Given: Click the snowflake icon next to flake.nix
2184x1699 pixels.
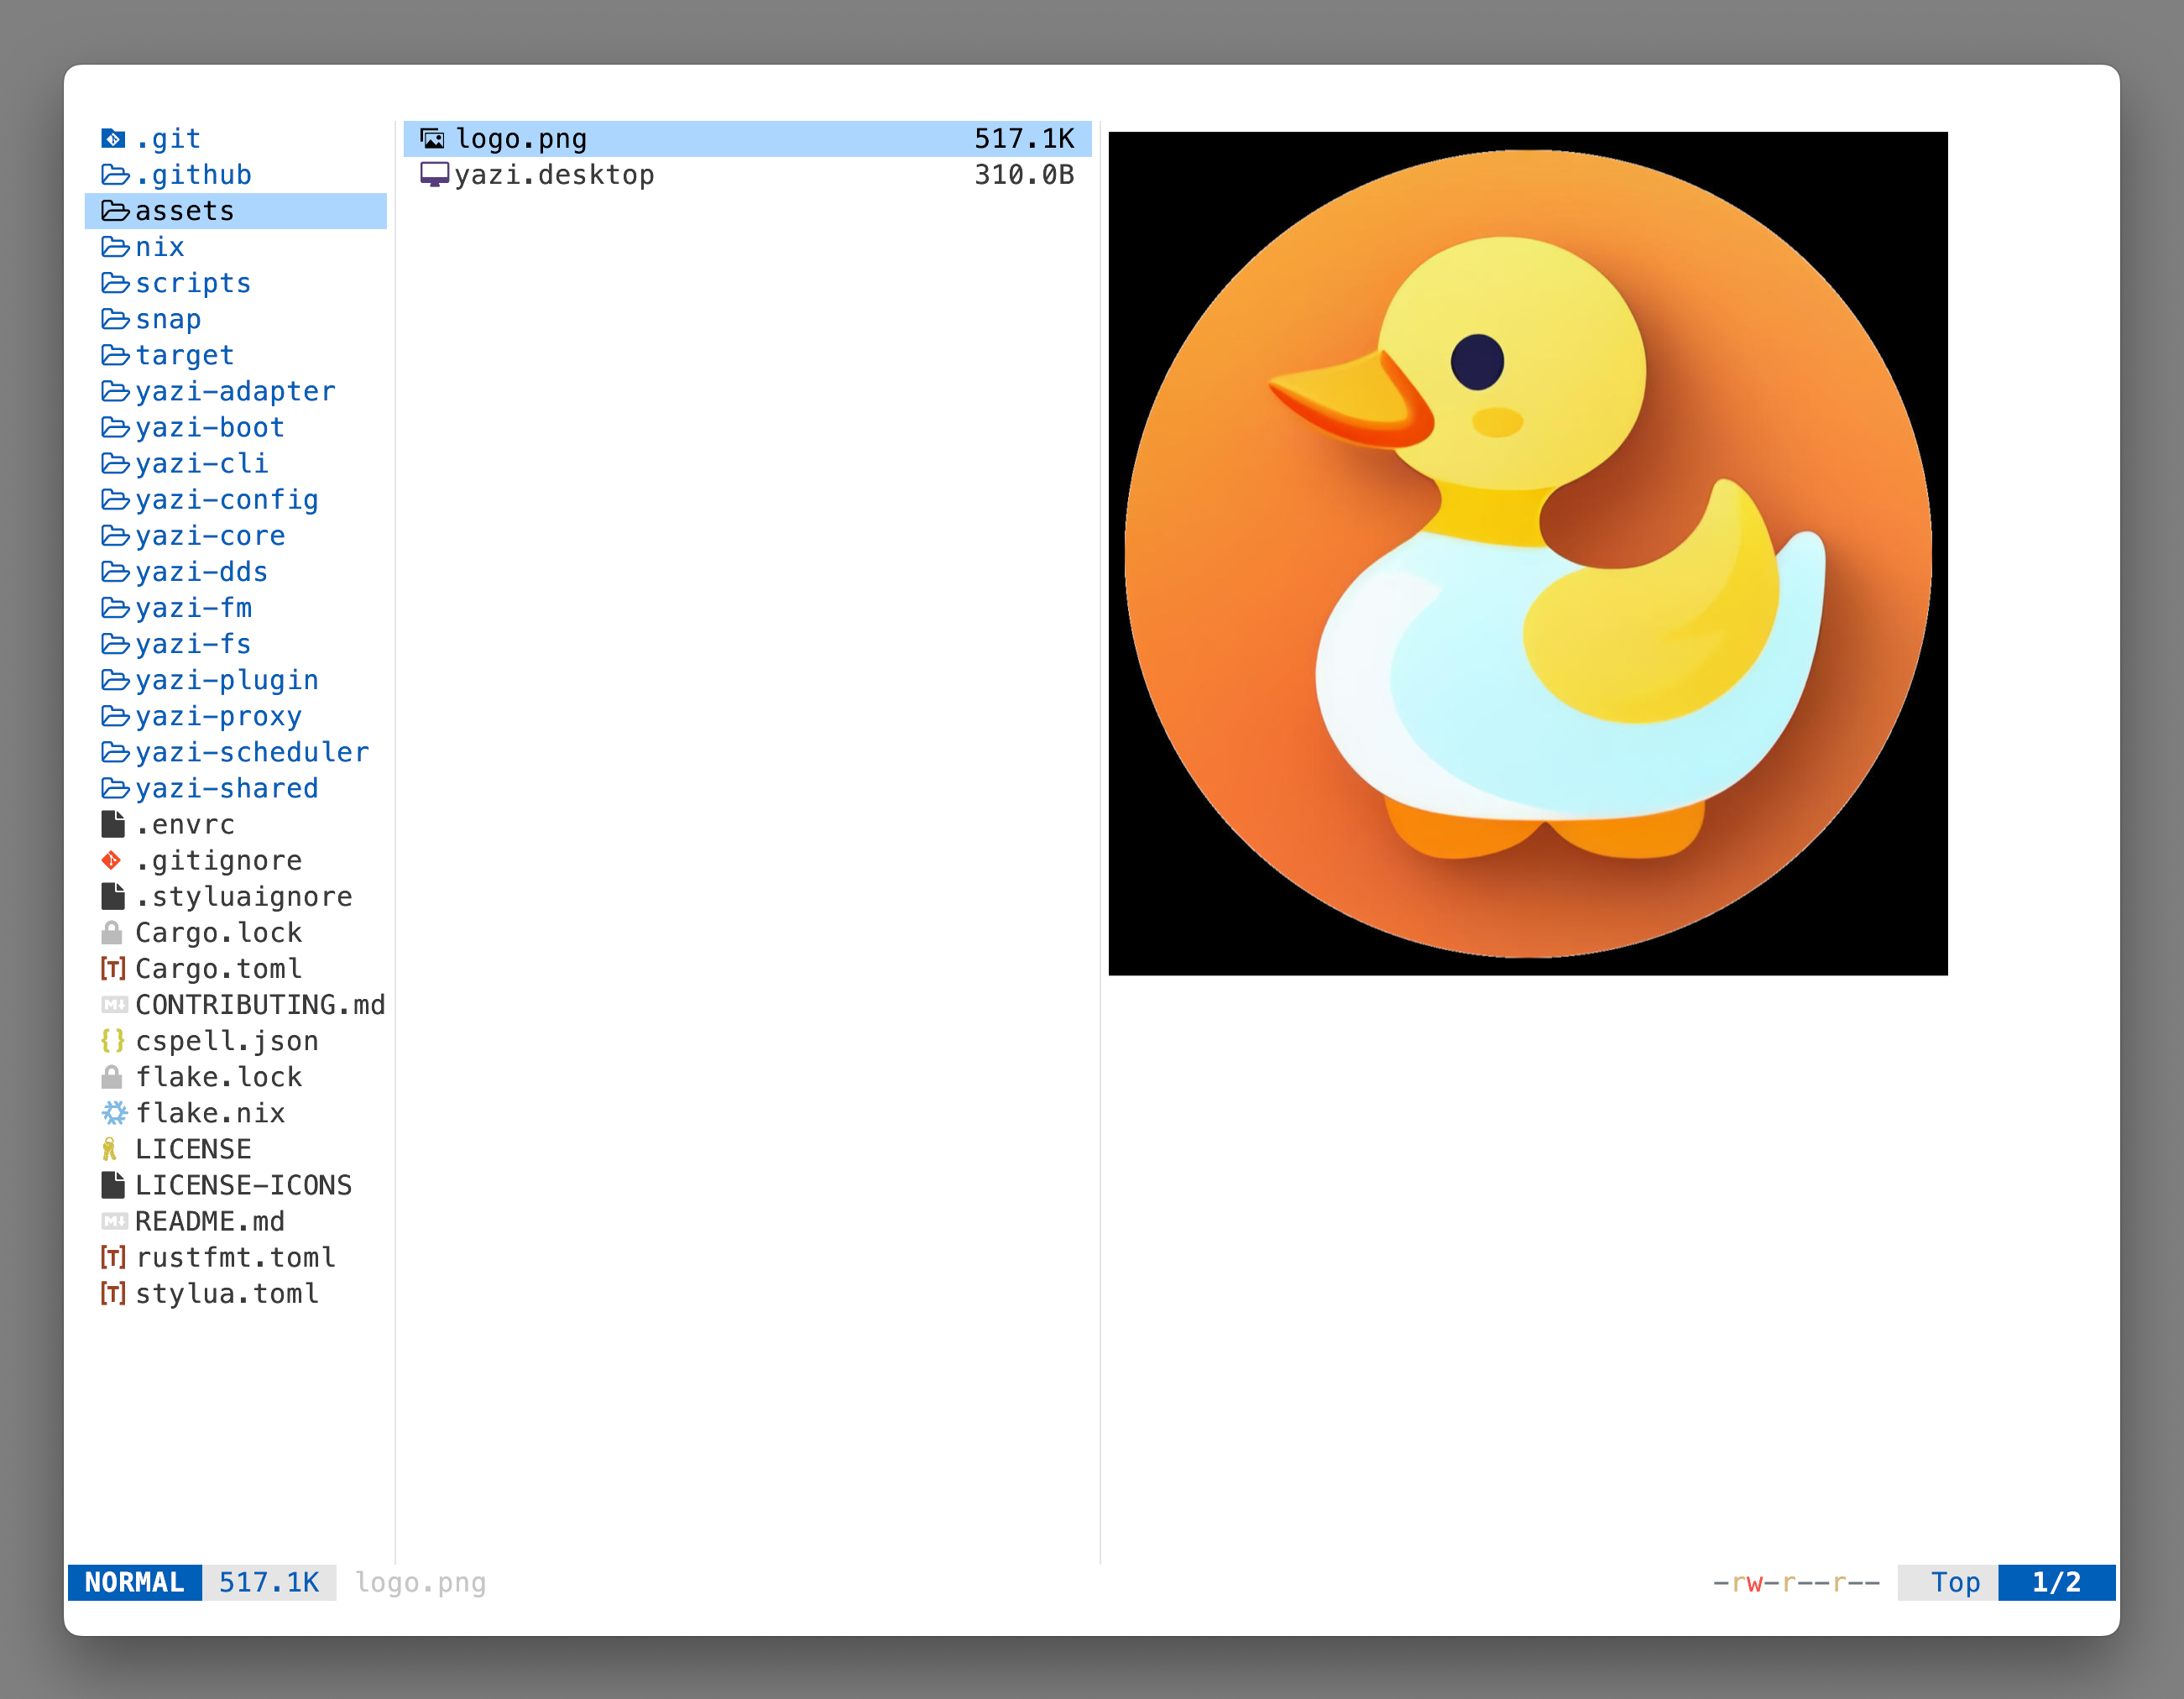Looking at the screenshot, I should [x=114, y=1112].
